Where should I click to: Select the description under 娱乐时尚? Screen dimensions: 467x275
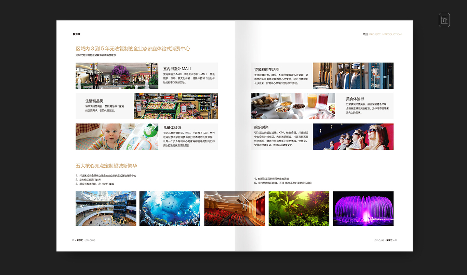point(281,139)
